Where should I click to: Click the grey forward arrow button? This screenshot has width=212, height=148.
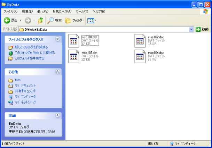click(x=28, y=21)
